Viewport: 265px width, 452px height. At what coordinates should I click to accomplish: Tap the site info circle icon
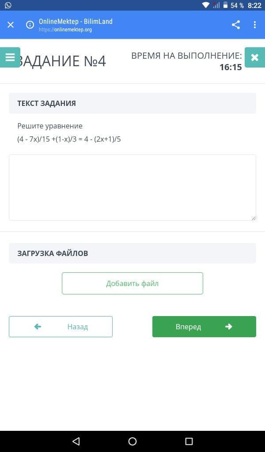click(x=30, y=25)
